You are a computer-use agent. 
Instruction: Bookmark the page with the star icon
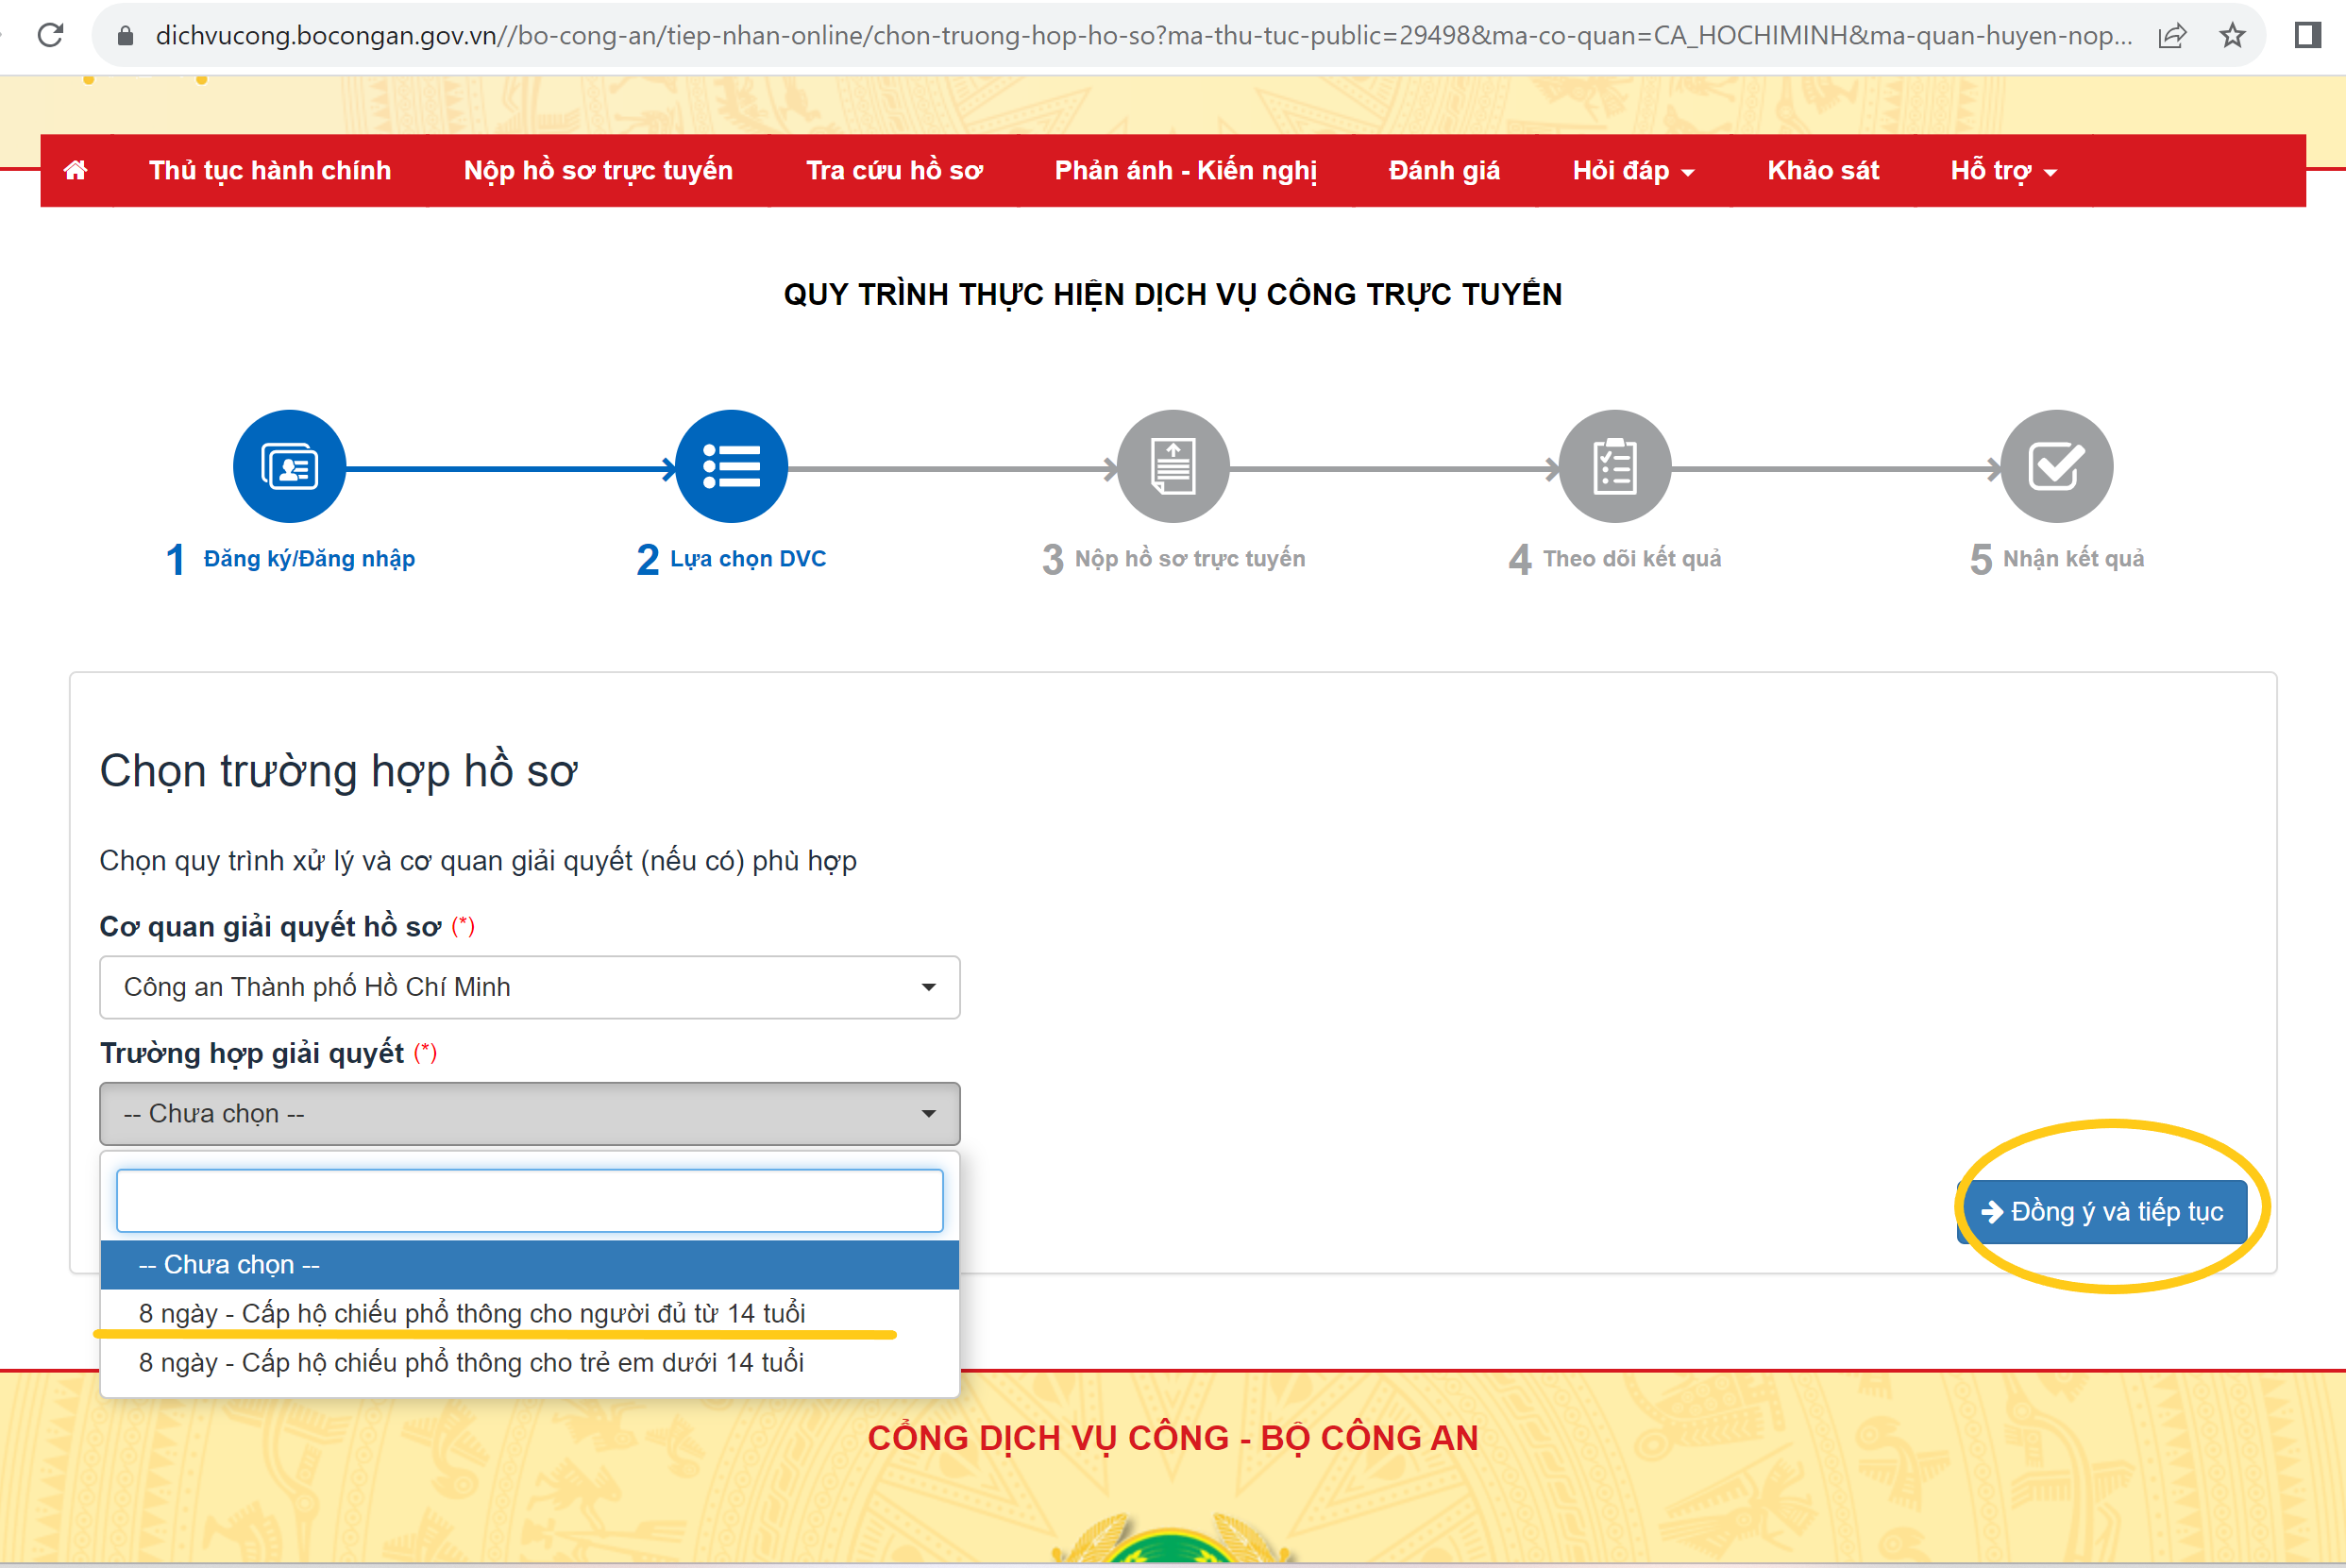tap(2232, 36)
